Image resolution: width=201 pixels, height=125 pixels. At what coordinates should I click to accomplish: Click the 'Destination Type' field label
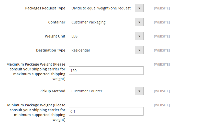(51, 50)
